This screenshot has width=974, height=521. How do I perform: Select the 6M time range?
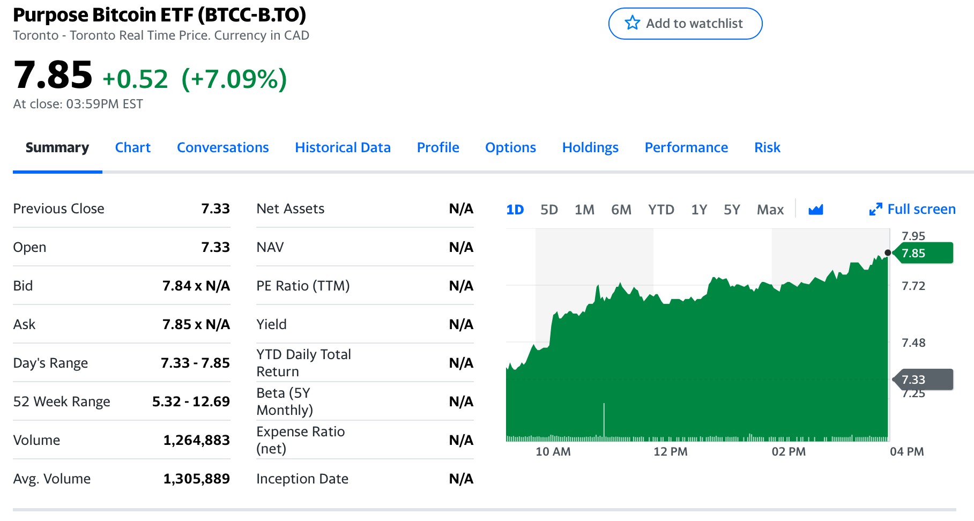click(x=621, y=210)
